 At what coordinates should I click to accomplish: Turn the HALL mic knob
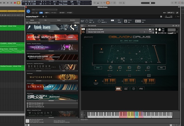pyautogui.click(x=139, y=67)
